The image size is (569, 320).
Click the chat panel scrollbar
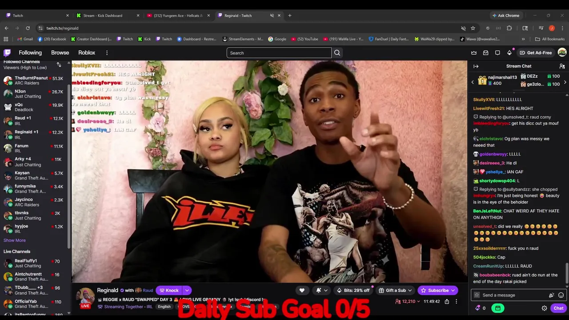pyautogui.click(x=567, y=272)
